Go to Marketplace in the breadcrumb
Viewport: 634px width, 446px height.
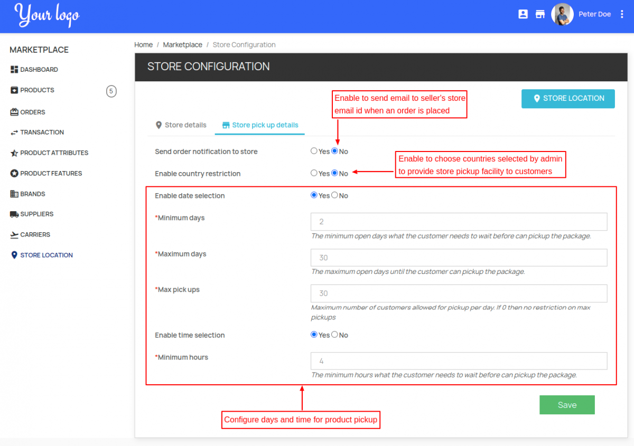pyautogui.click(x=182, y=45)
